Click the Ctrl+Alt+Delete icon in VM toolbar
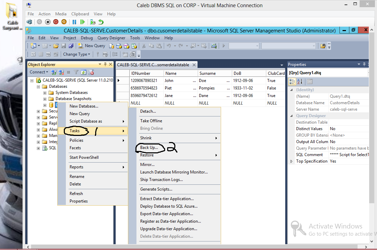The height and width of the screenshot is (250, 377). pyautogui.click(x=29, y=22)
